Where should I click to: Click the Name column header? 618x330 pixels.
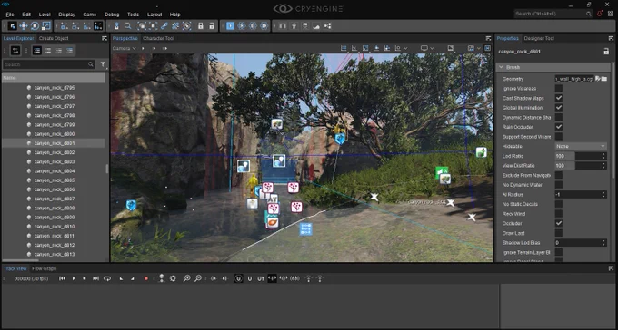tap(54, 78)
